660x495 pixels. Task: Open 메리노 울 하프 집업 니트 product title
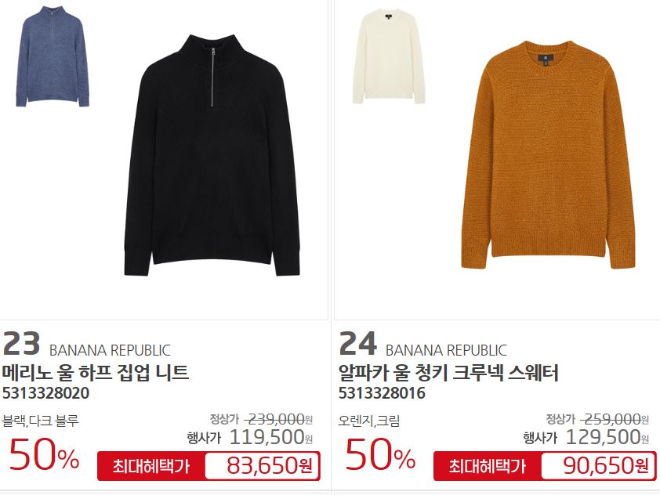[96, 373]
